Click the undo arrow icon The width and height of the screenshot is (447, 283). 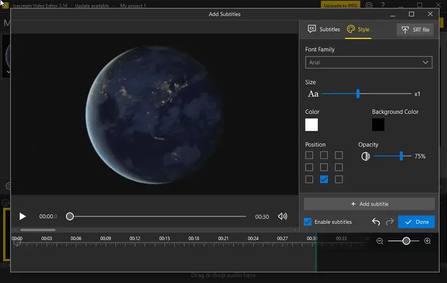[x=376, y=222]
